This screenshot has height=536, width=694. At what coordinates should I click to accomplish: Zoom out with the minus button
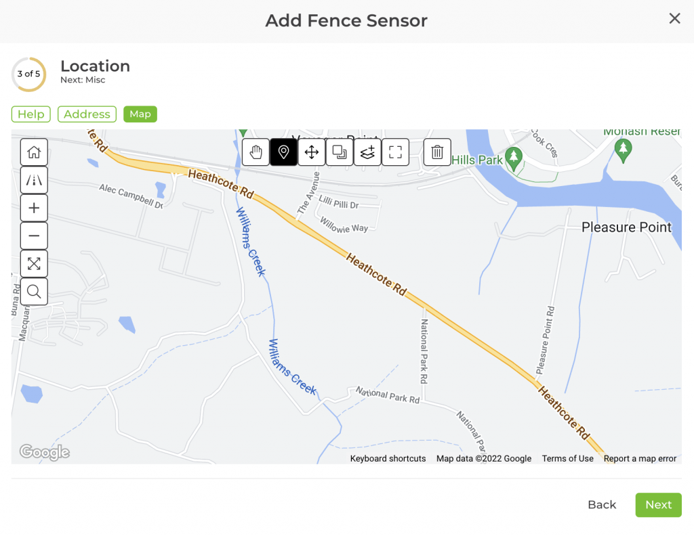click(34, 236)
